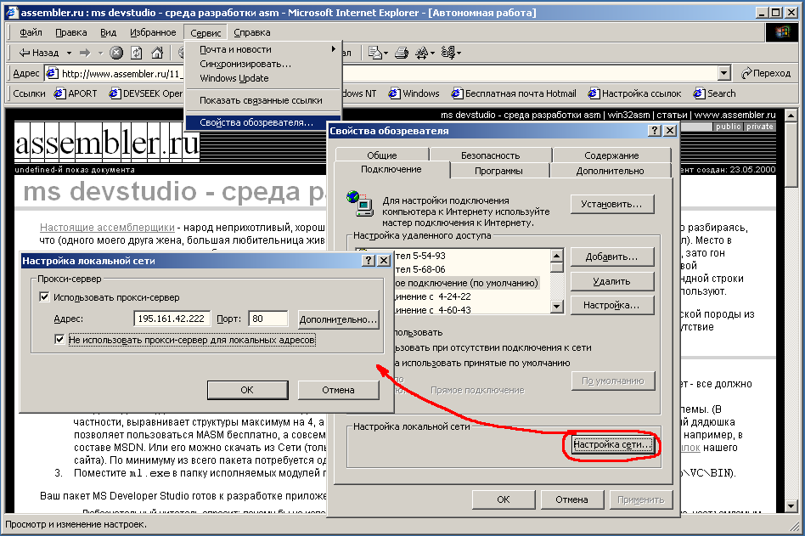Click the Настройка сети button

612,444
